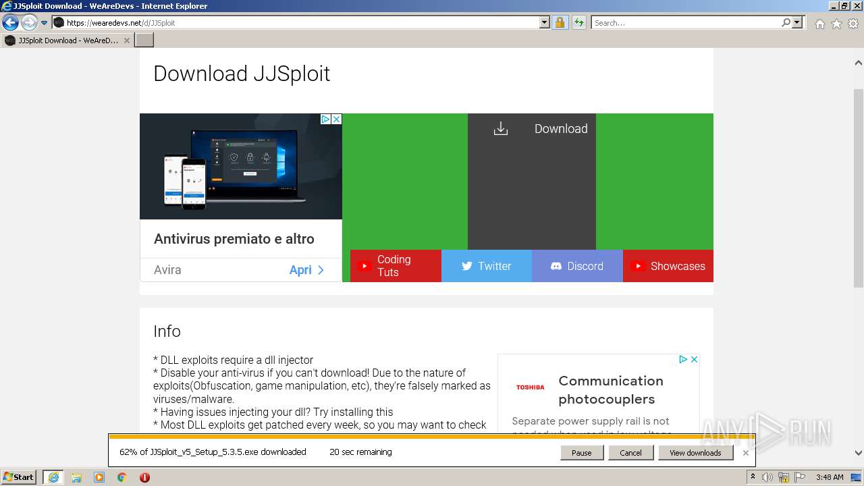The width and height of the screenshot is (864, 486).
Task: Show hidden tray icons arrow
Action: (x=753, y=477)
